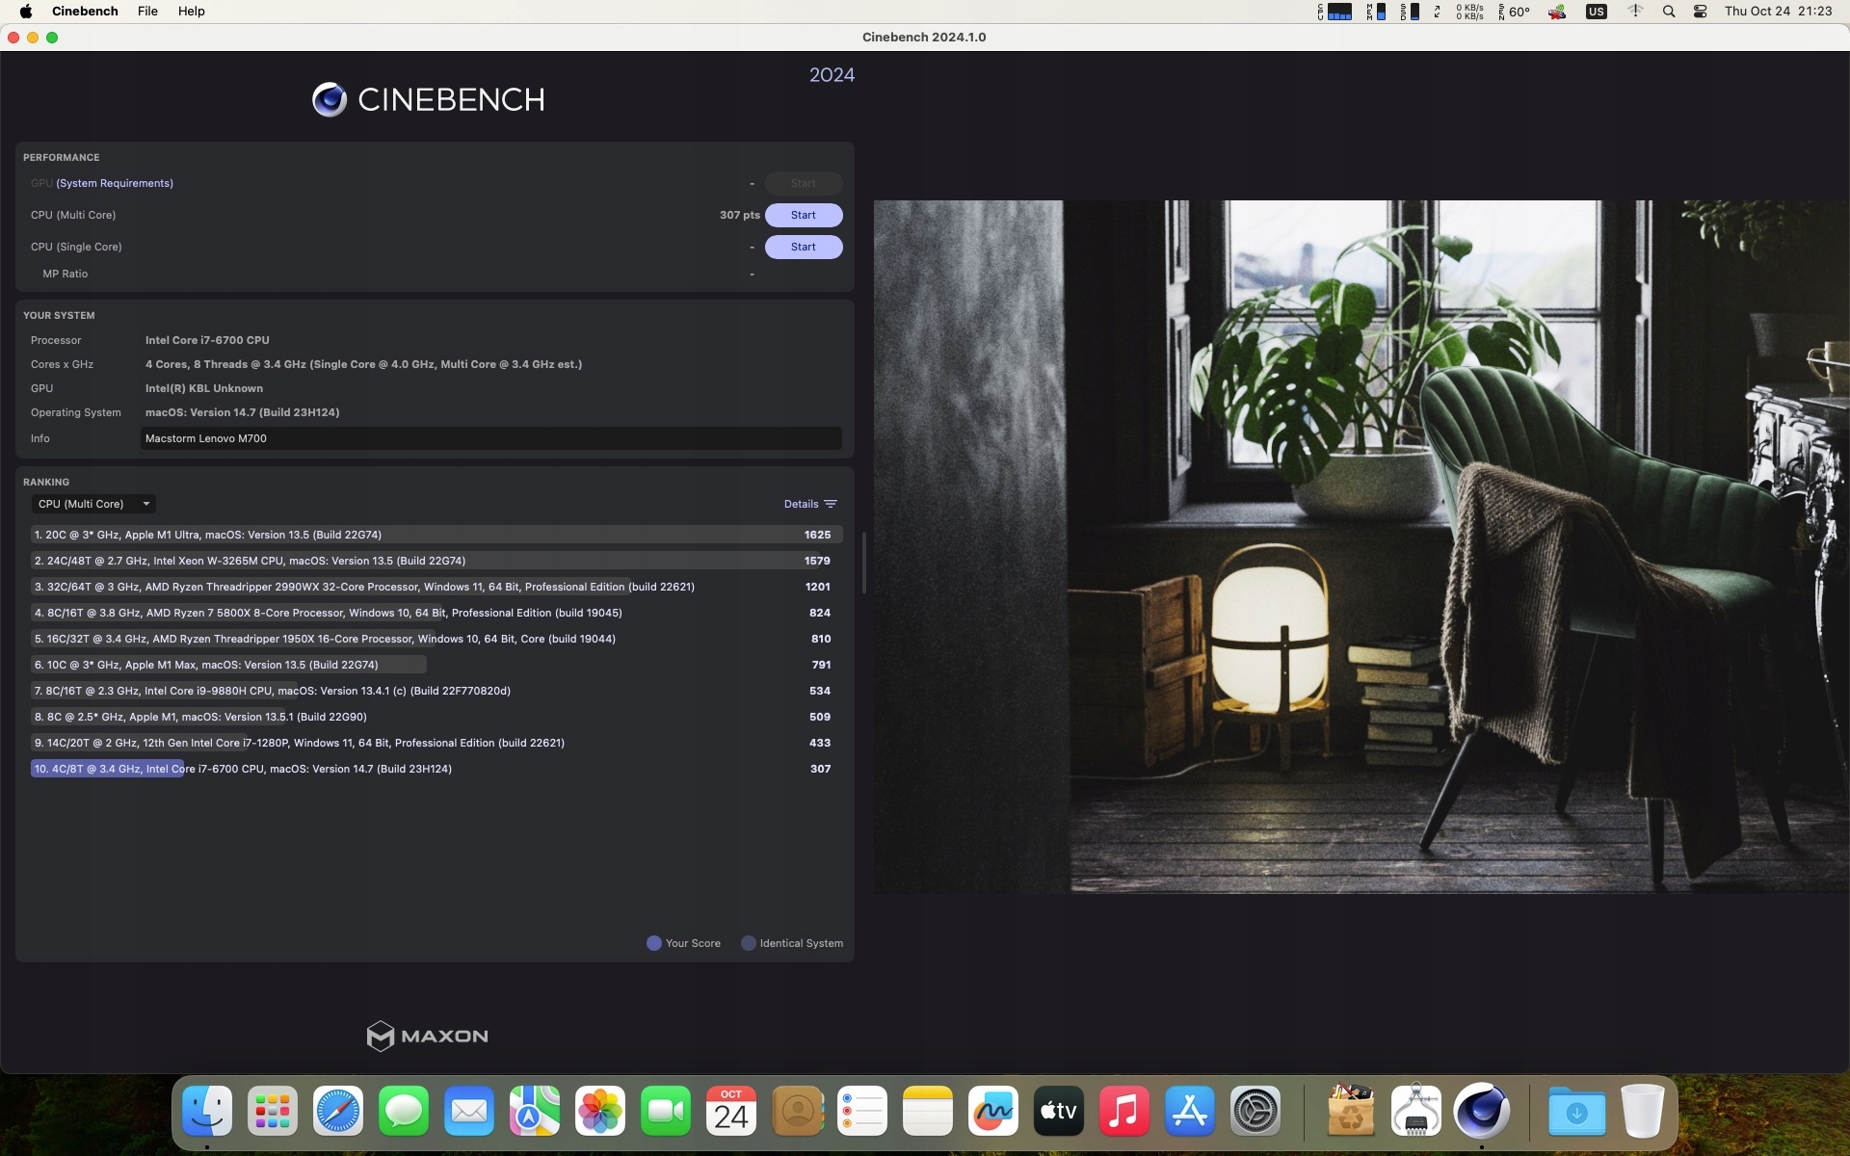
Task: Open the File menu
Action: point(147,12)
